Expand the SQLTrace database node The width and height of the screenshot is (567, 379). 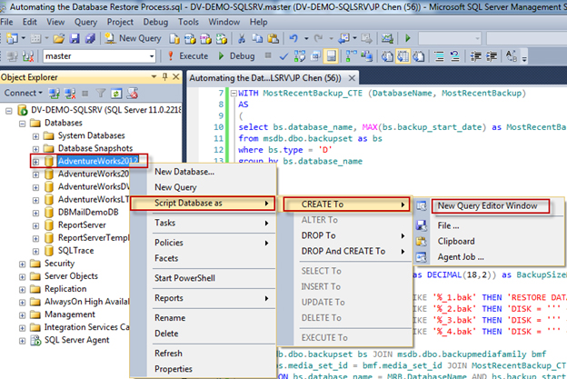(x=35, y=252)
